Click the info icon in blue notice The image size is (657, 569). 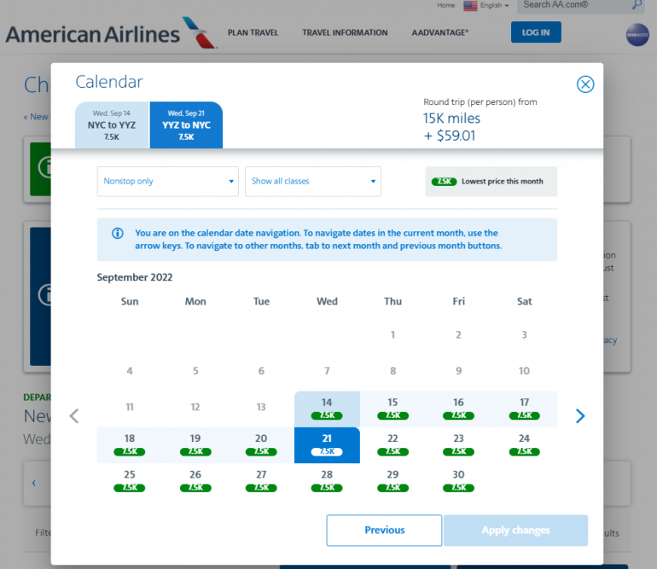click(x=118, y=233)
